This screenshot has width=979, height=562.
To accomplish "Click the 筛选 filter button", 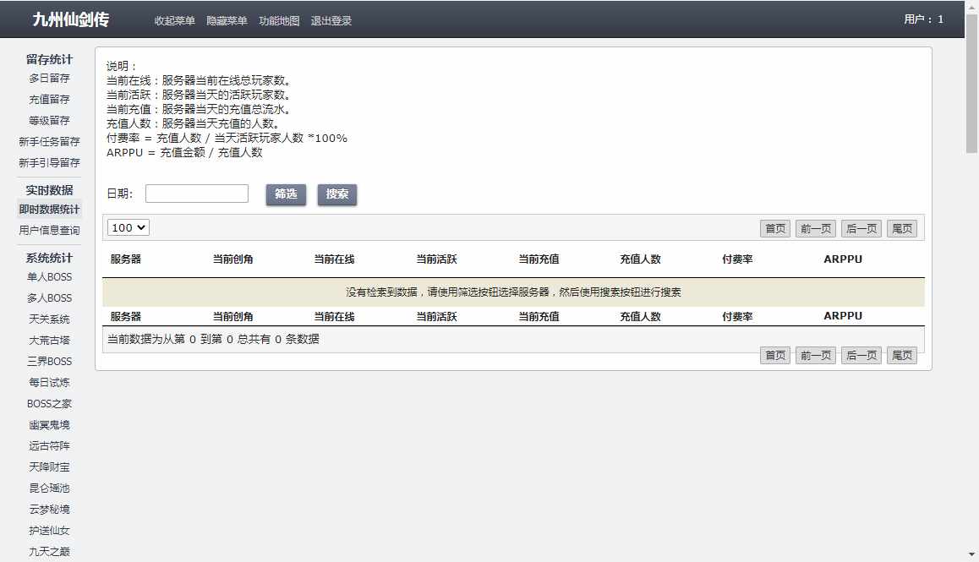I will tap(286, 194).
